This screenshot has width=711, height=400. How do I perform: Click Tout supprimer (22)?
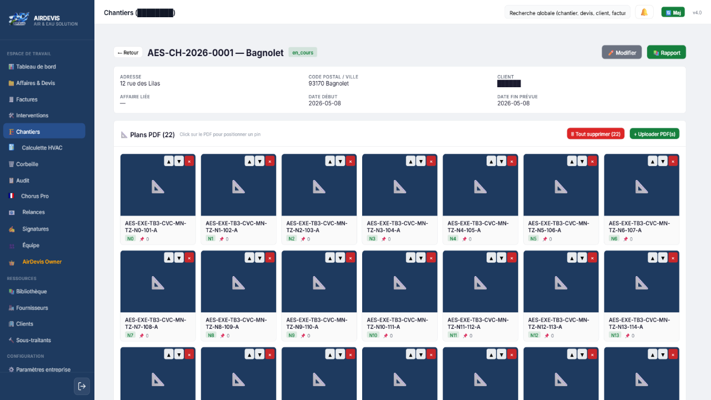pyautogui.click(x=595, y=134)
